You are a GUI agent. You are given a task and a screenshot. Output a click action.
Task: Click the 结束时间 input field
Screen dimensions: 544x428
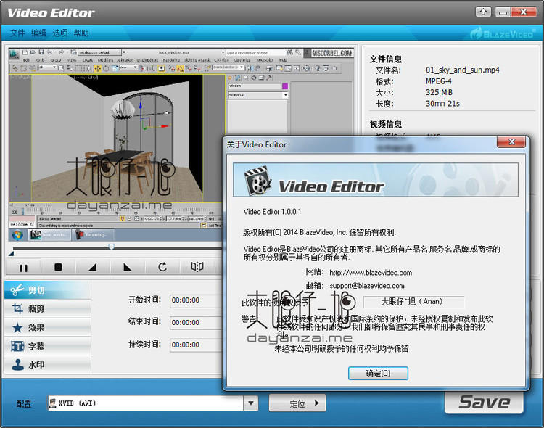coord(196,323)
